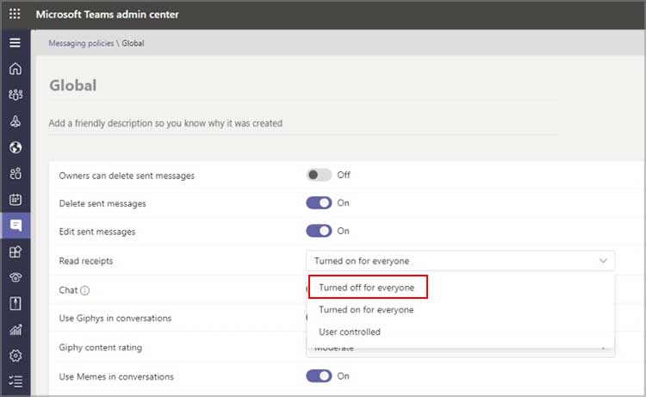Screen dimensions: 646x397
Task: Go to the Home dashboard icon
Action: tap(16, 68)
